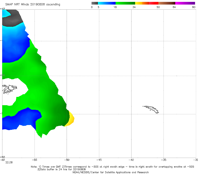Click the longitude label '-40' on bottom axis
This screenshot has height=174, width=198.
tap(131, 160)
